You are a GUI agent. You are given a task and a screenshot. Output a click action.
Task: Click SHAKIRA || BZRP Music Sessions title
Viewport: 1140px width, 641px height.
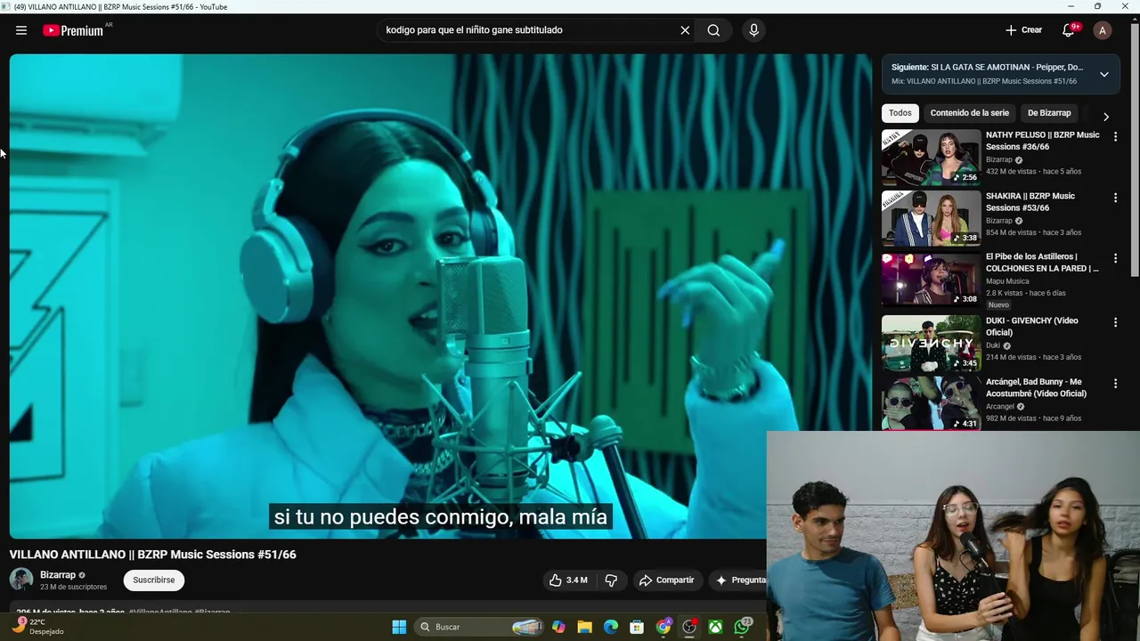click(1030, 202)
